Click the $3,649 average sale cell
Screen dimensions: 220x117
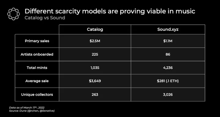[x=95, y=81]
